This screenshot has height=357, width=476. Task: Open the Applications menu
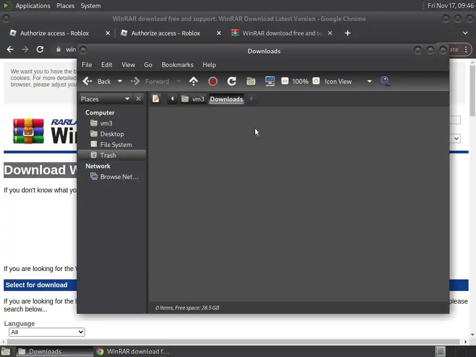click(33, 6)
